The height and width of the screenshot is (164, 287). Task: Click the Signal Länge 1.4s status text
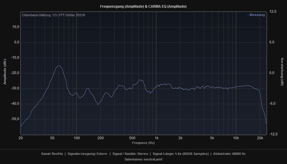pyautogui.click(x=180, y=154)
